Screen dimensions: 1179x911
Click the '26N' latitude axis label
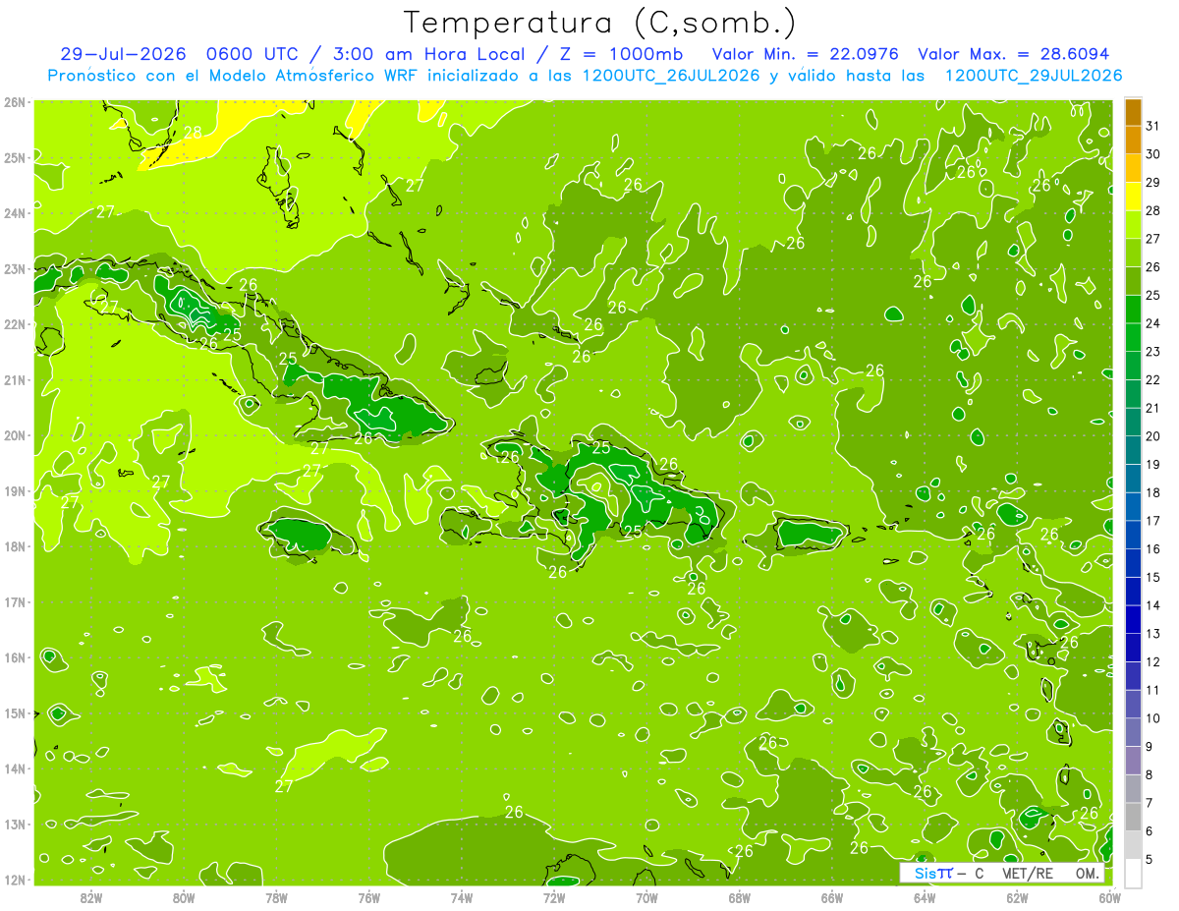click(x=15, y=102)
